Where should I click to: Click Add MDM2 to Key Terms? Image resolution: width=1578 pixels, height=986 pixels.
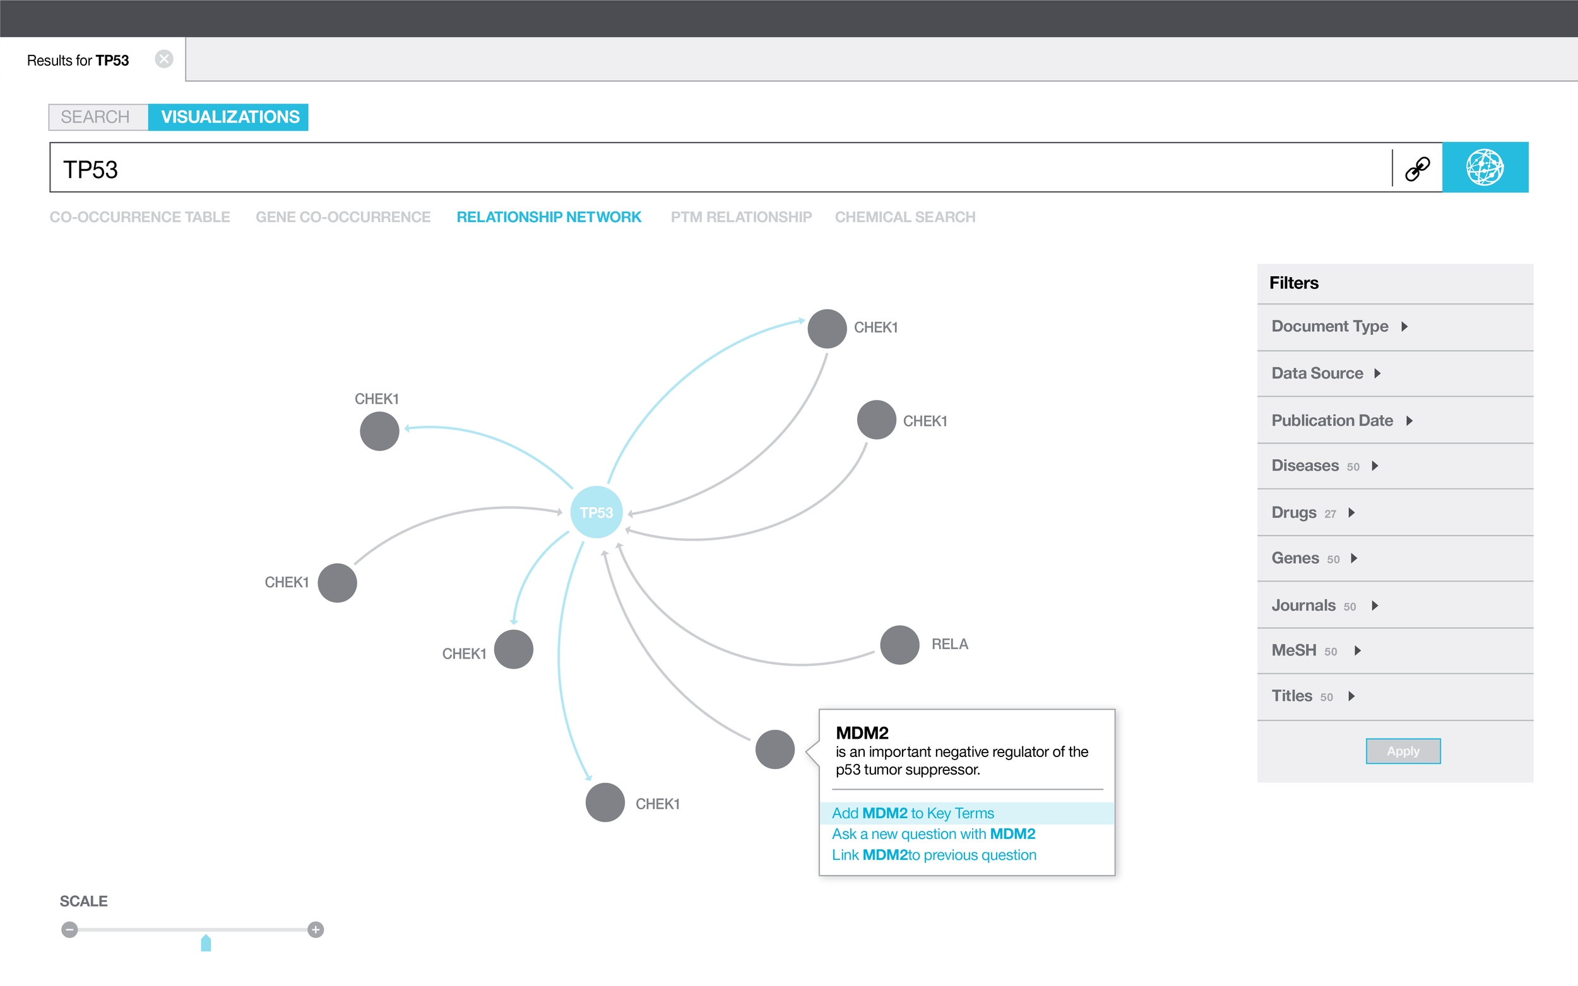[x=913, y=813]
